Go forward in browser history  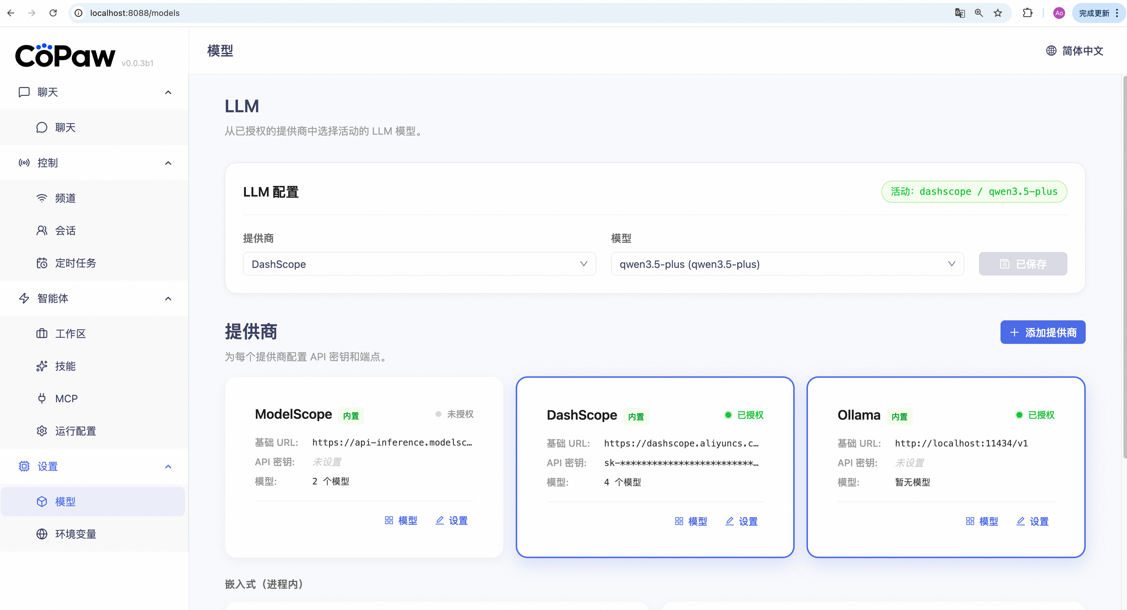pyautogui.click(x=32, y=13)
